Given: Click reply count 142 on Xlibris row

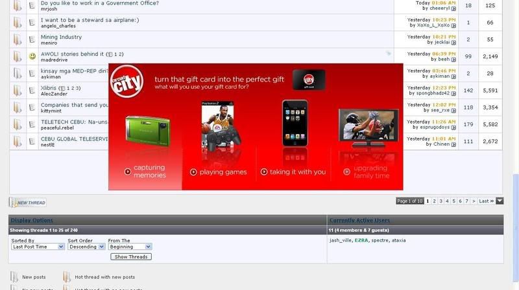Looking at the screenshot, I should point(468,91).
